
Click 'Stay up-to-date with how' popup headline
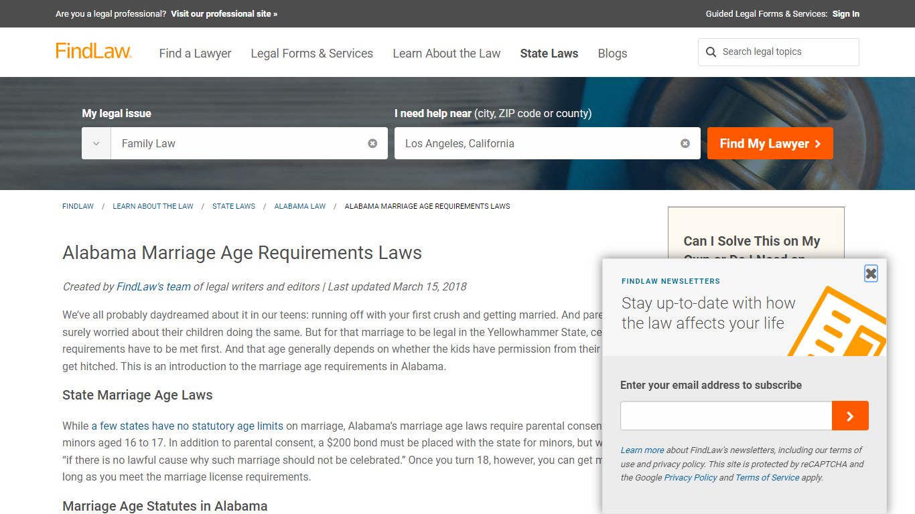(x=708, y=303)
